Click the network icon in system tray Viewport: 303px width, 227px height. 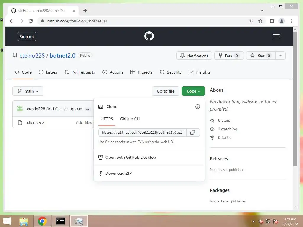[x=268, y=221]
